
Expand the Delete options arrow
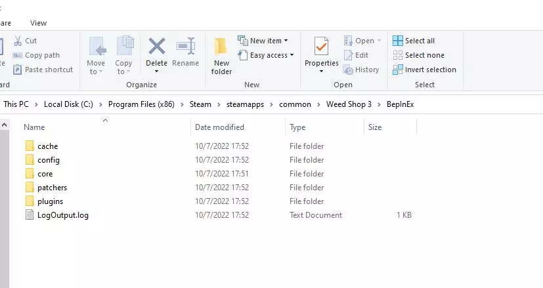pyautogui.click(x=156, y=72)
